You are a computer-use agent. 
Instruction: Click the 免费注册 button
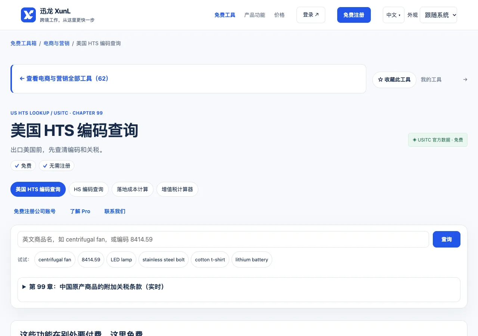pos(354,15)
